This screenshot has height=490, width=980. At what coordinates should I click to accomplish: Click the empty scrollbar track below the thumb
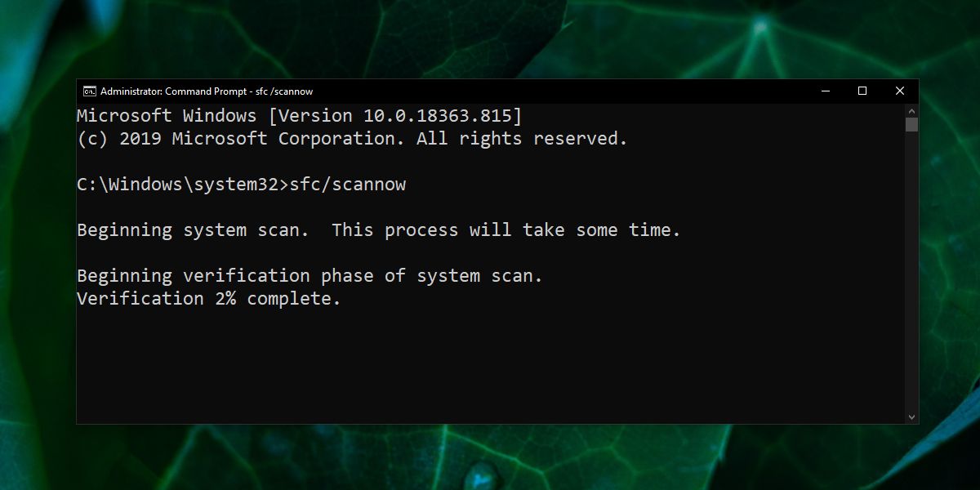(911, 271)
